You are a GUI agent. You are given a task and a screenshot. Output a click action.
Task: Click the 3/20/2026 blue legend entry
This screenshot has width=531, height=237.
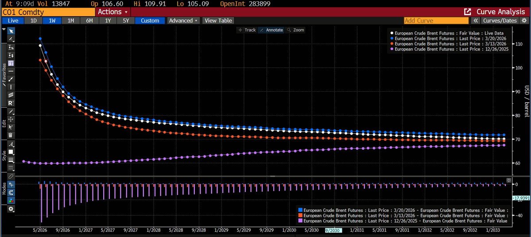448,39
